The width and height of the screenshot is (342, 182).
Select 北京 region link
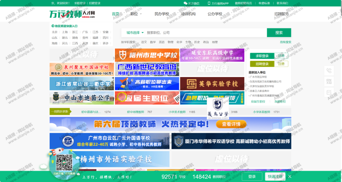click(x=54, y=32)
